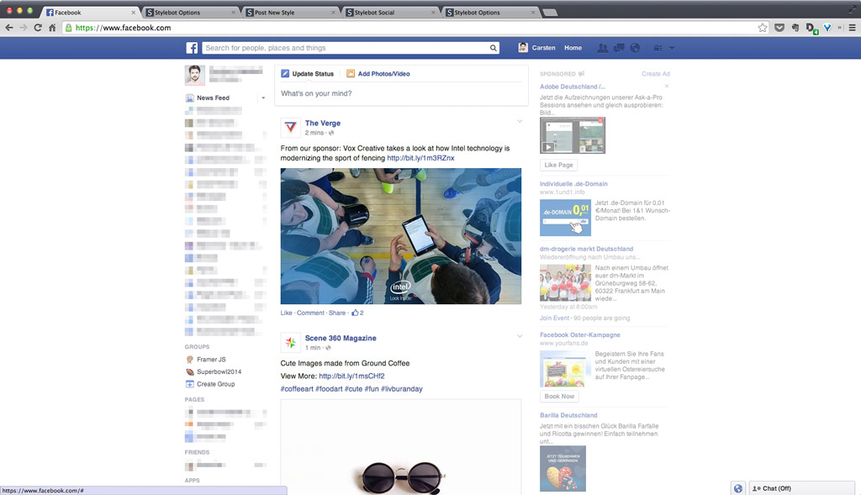Open the extensions overflow chevron in the toolbar

click(x=840, y=28)
